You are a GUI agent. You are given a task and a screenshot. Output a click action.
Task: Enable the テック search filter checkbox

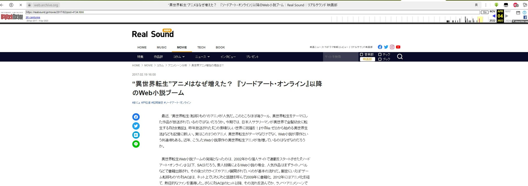click(x=380, y=55)
